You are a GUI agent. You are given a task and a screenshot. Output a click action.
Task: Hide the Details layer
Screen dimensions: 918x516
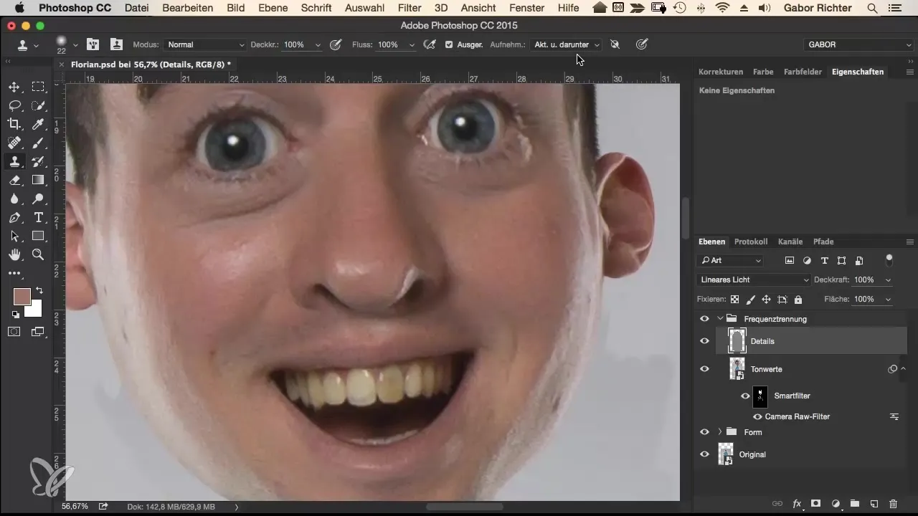coord(704,341)
